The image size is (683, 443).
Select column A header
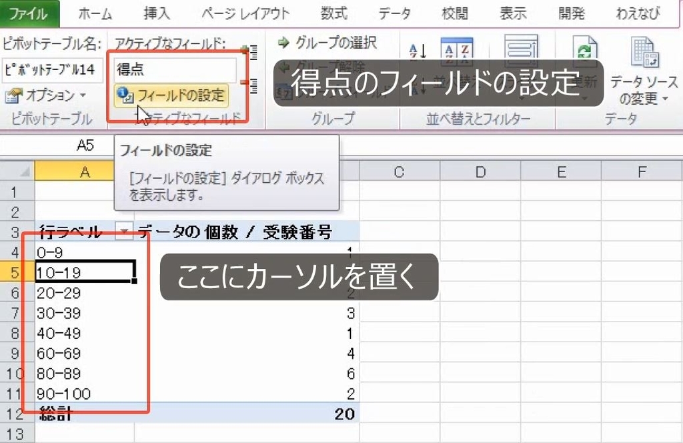point(75,171)
